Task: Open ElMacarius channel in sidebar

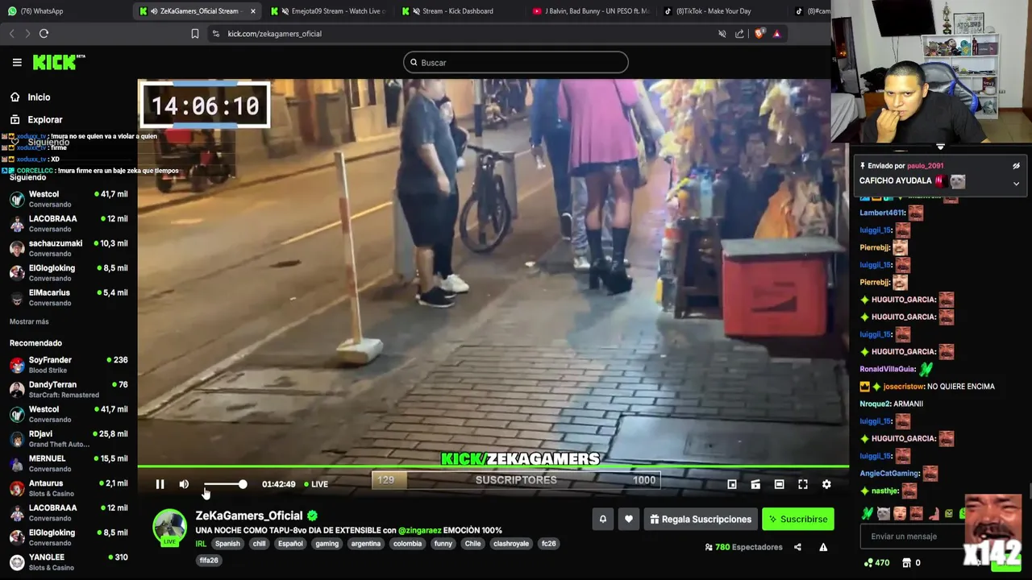Action: 69,297
